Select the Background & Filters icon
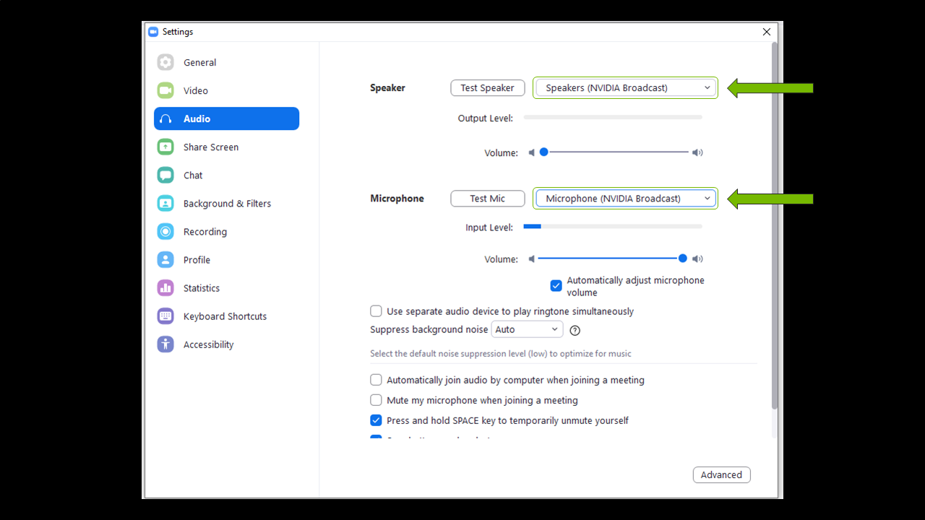Image resolution: width=925 pixels, height=520 pixels. tap(165, 204)
